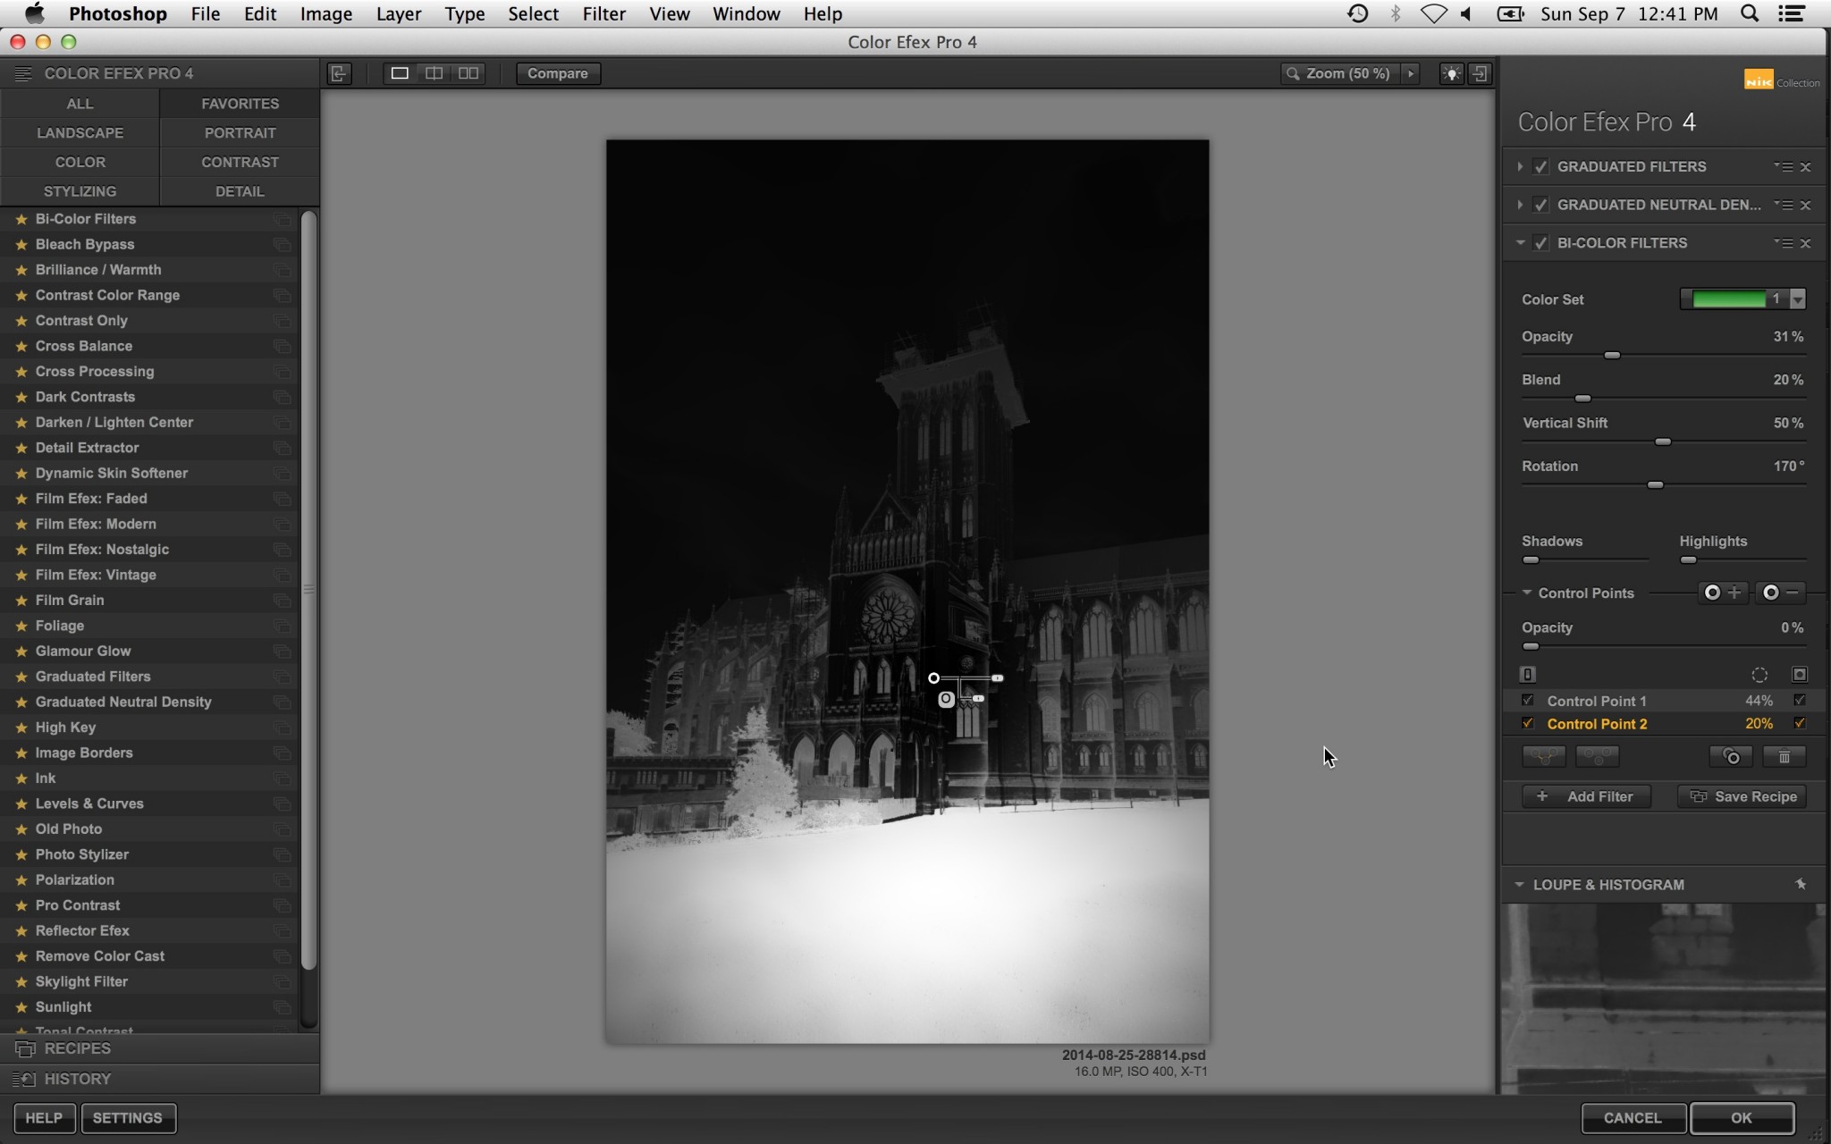The width and height of the screenshot is (1831, 1144).
Task: Pin the Loupe & Histogram panel
Action: 1801,884
